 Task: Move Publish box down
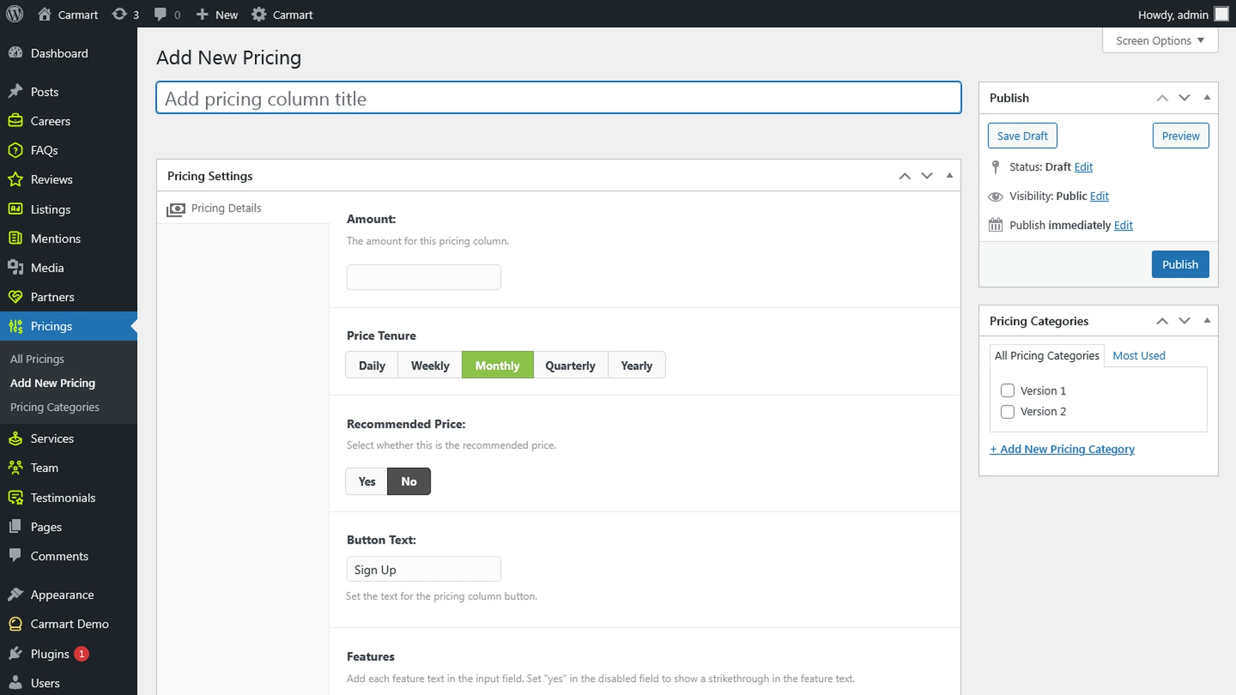(1184, 98)
